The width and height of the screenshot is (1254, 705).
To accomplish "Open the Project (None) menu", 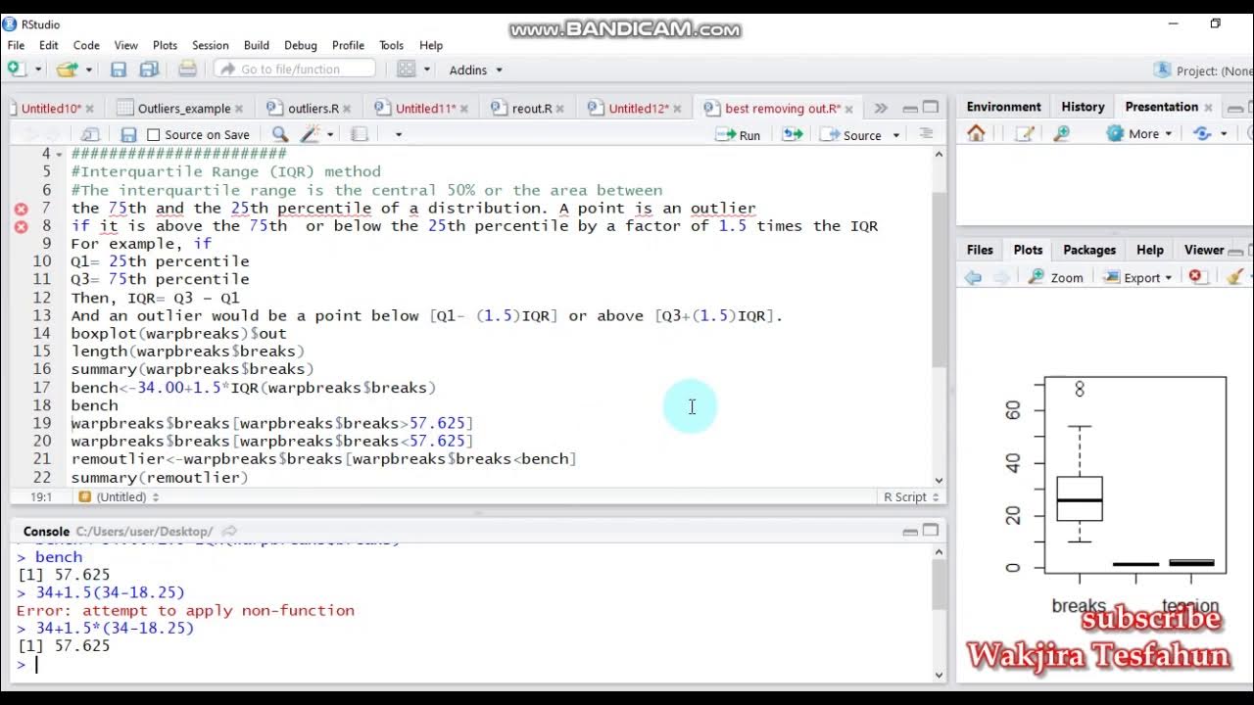I will pyautogui.click(x=1203, y=70).
